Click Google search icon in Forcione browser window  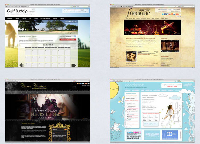(180, 6)
